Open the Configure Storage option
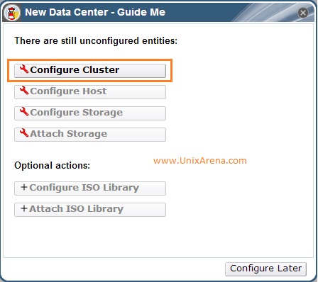318x282 pixels. (x=90, y=113)
